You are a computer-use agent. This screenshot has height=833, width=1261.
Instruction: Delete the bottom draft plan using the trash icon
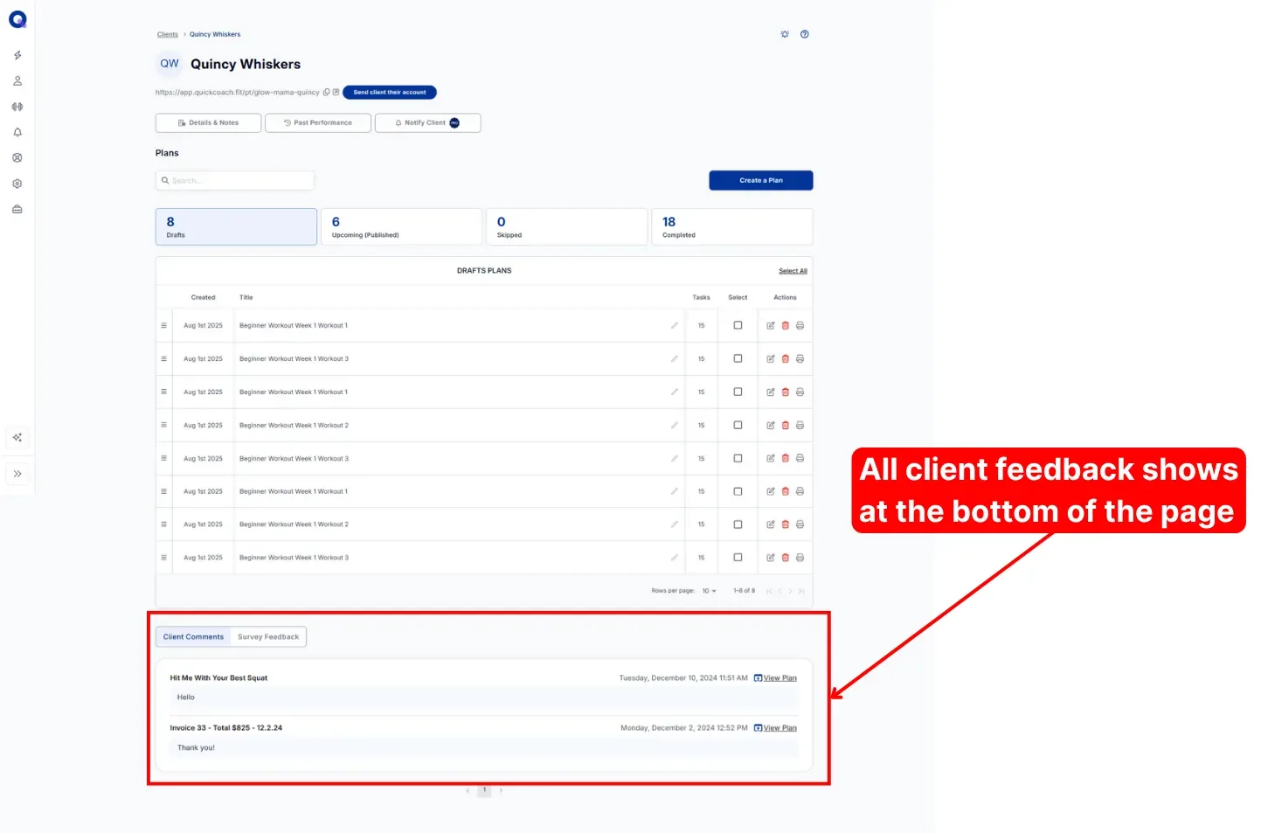[x=786, y=558]
